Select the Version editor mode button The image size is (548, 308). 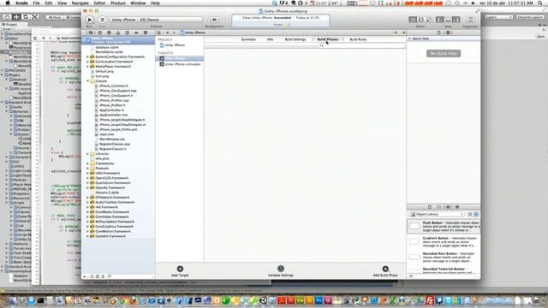point(429,20)
